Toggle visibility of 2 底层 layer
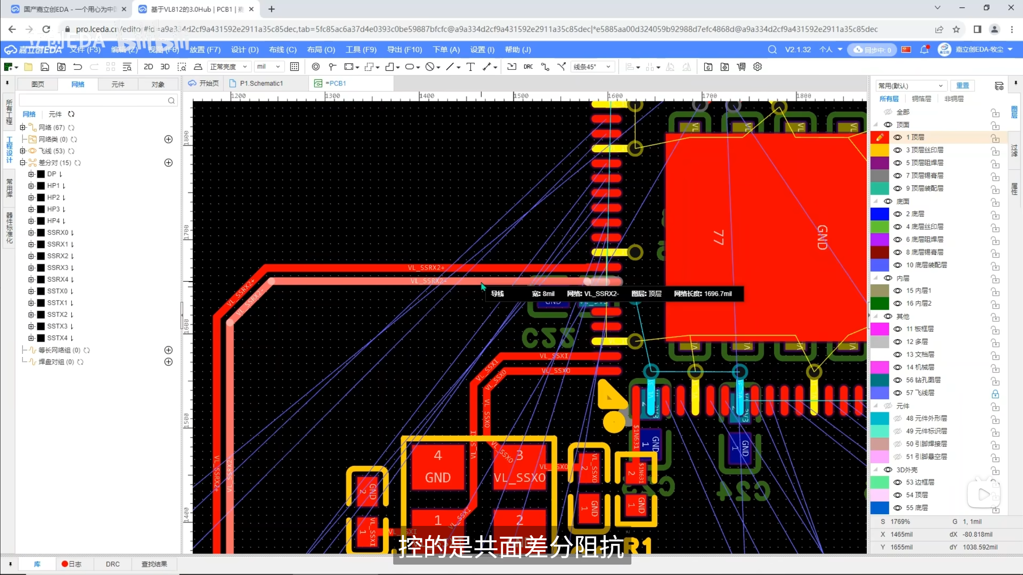 click(898, 214)
